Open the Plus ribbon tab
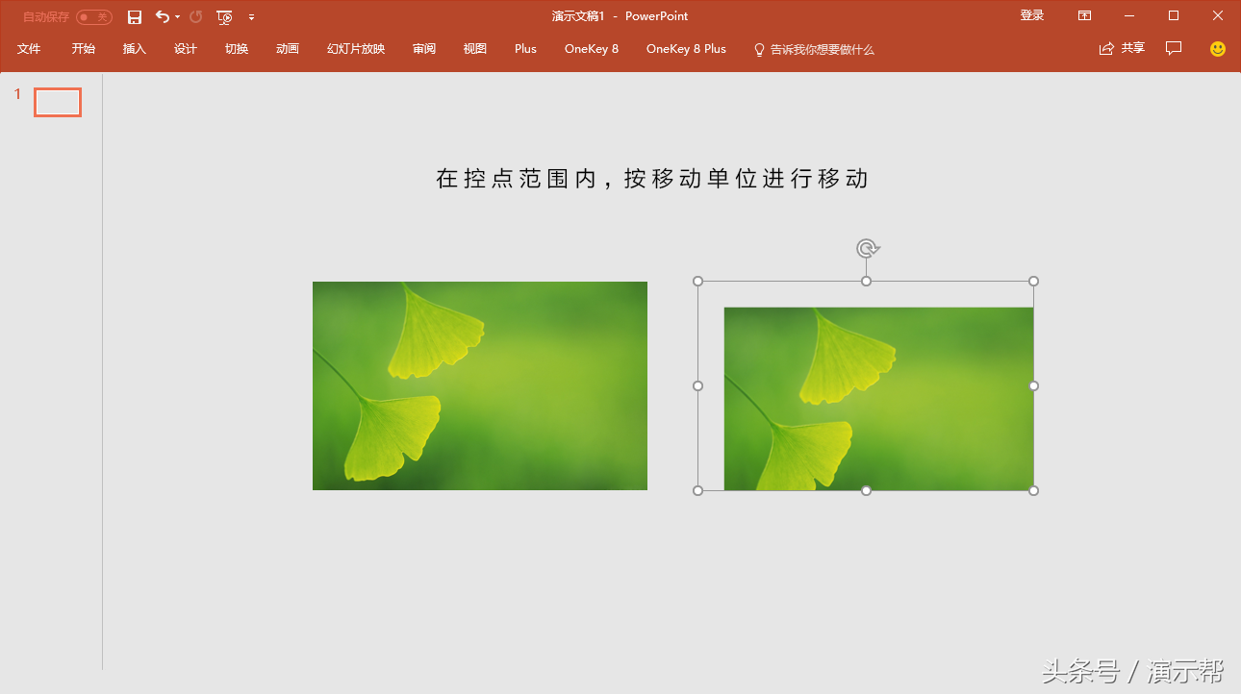Screen dimensions: 1241x694 coord(525,49)
